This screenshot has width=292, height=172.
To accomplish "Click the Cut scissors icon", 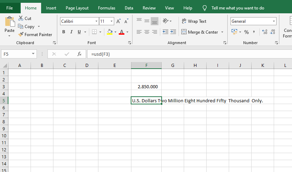I will pos(21,18).
